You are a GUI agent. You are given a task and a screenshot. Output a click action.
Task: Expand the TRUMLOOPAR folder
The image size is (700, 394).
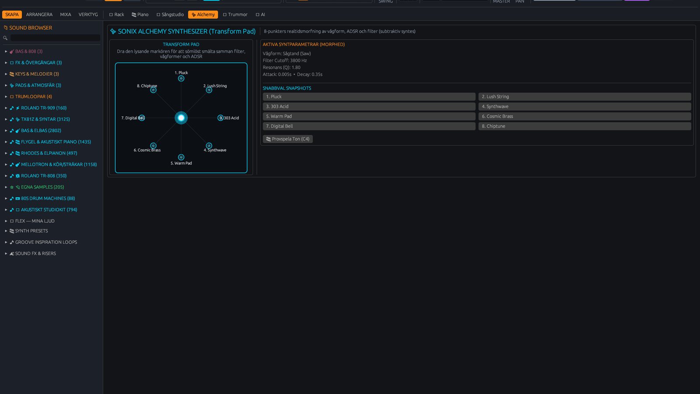pyautogui.click(x=6, y=97)
